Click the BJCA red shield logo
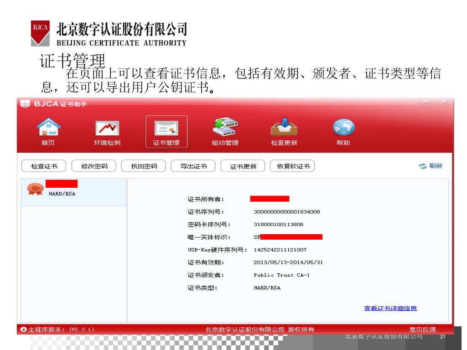The width and height of the screenshot is (467, 350). pos(40,33)
